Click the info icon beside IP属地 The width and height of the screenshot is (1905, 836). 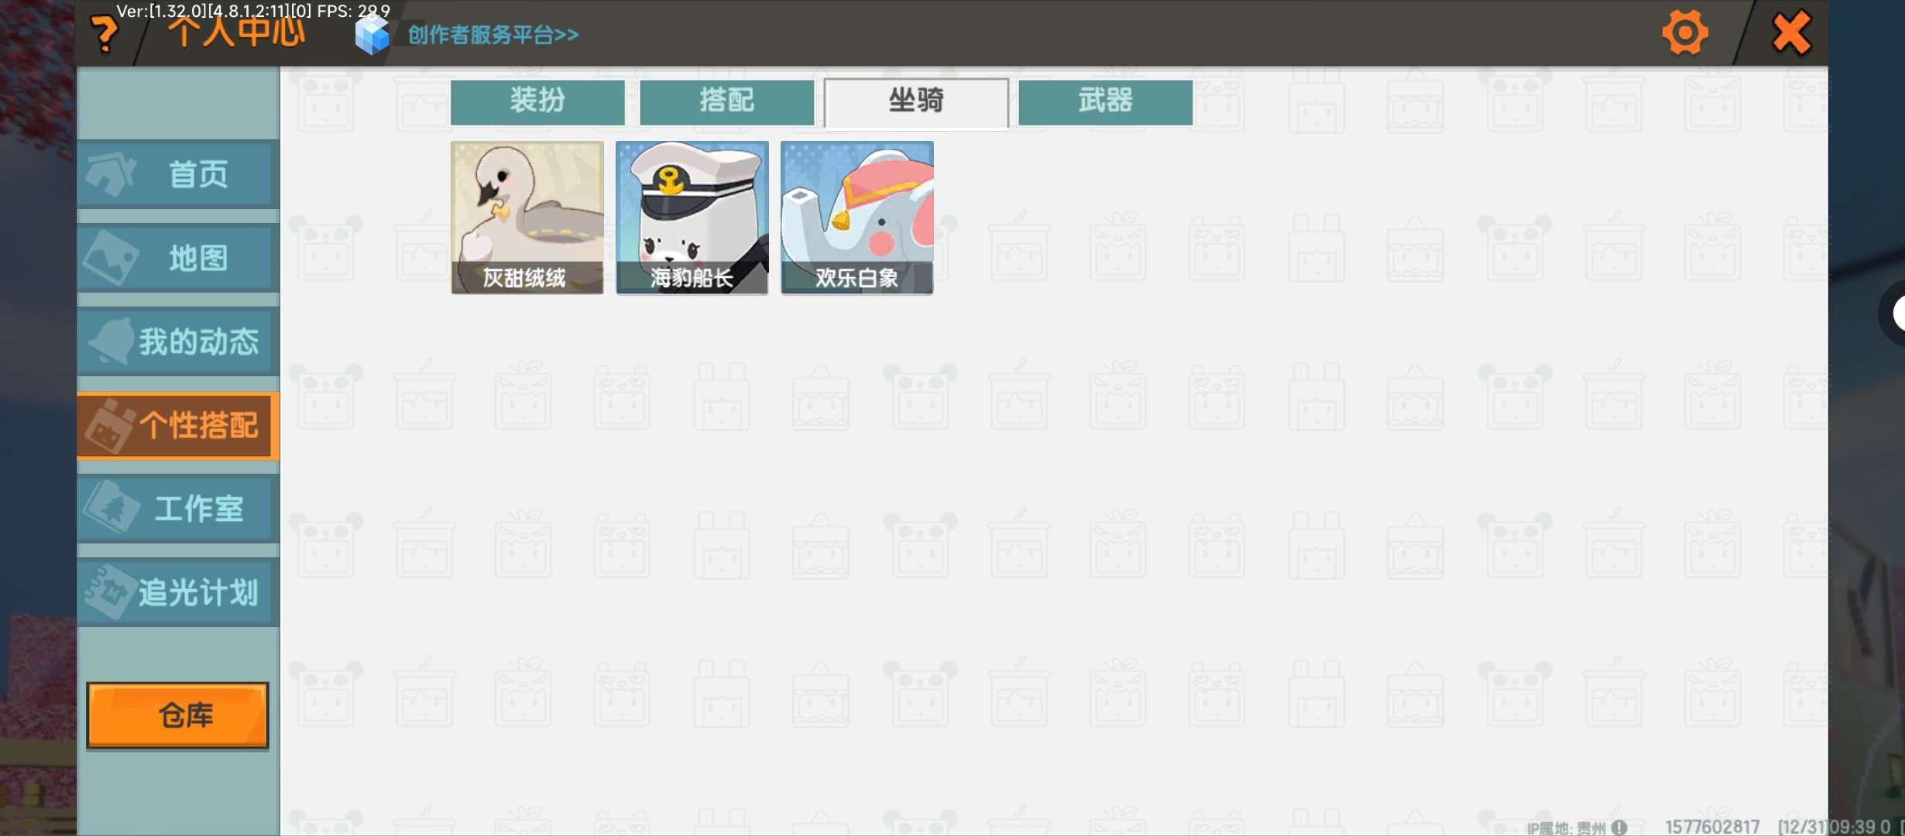click(x=1619, y=827)
